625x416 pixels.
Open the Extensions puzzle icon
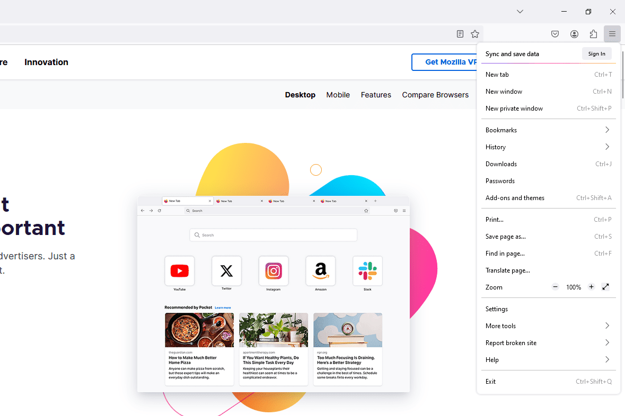point(594,34)
